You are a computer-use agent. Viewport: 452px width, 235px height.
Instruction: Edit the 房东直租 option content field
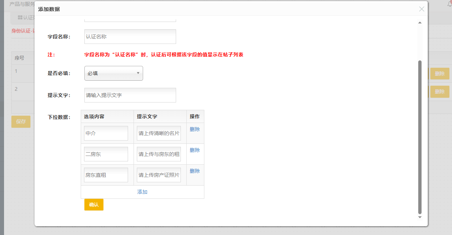click(106, 175)
